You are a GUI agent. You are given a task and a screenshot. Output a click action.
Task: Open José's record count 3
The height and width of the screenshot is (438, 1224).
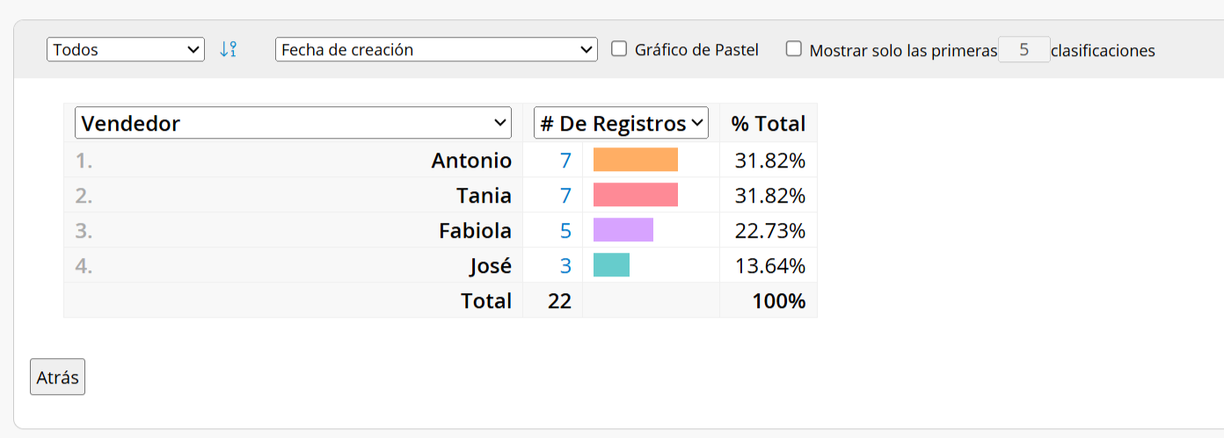point(565,266)
